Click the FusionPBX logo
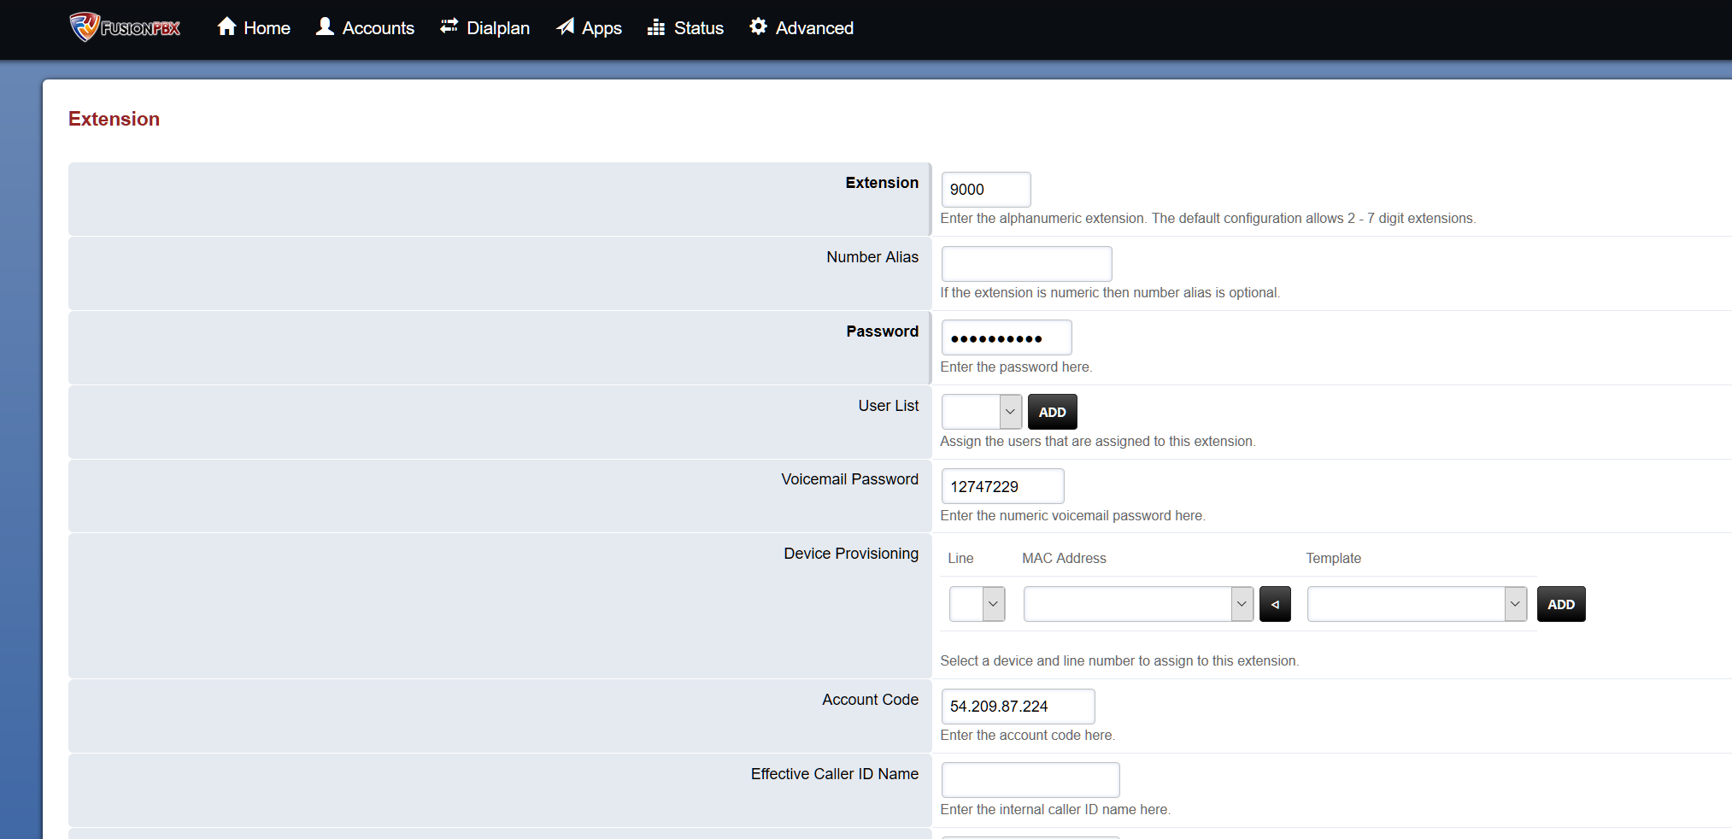The width and height of the screenshot is (1732, 839). (125, 27)
